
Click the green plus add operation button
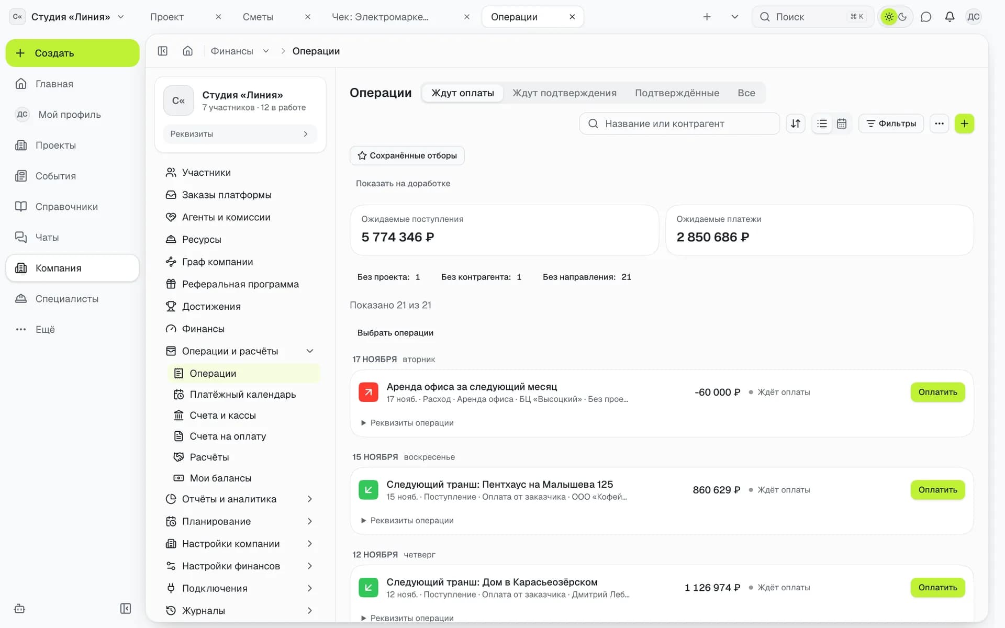tap(964, 124)
